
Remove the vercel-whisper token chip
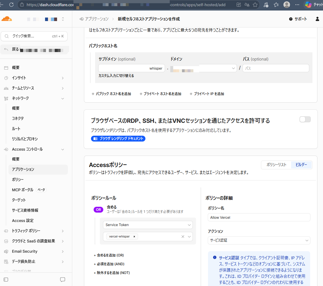[x=134, y=237]
